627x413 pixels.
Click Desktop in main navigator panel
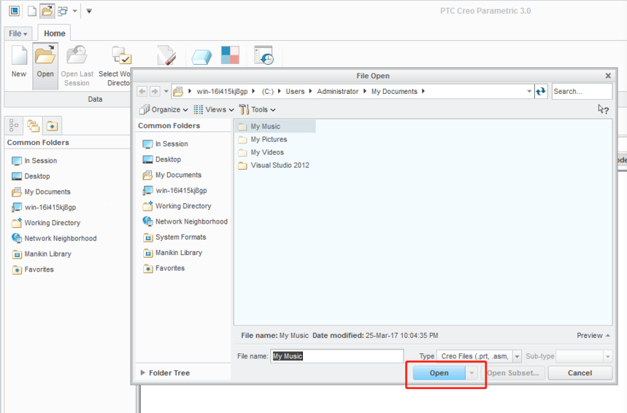(31, 176)
